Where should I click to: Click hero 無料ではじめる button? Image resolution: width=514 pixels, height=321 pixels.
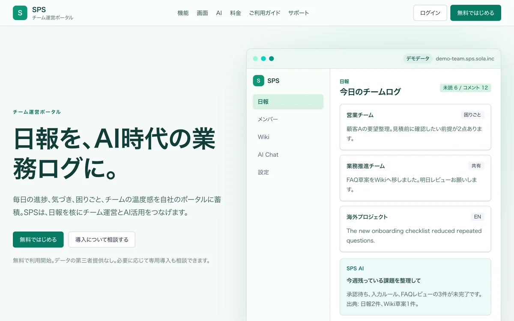[38, 240]
